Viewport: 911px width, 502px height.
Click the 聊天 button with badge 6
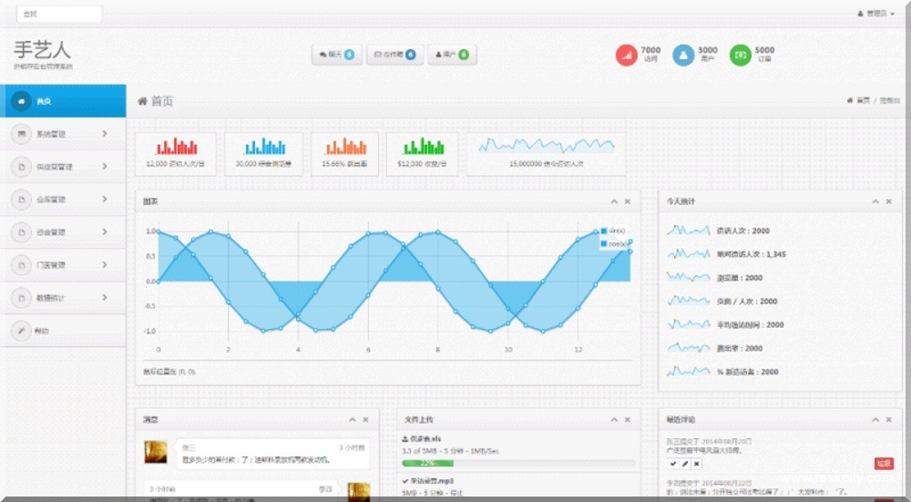tap(336, 55)
